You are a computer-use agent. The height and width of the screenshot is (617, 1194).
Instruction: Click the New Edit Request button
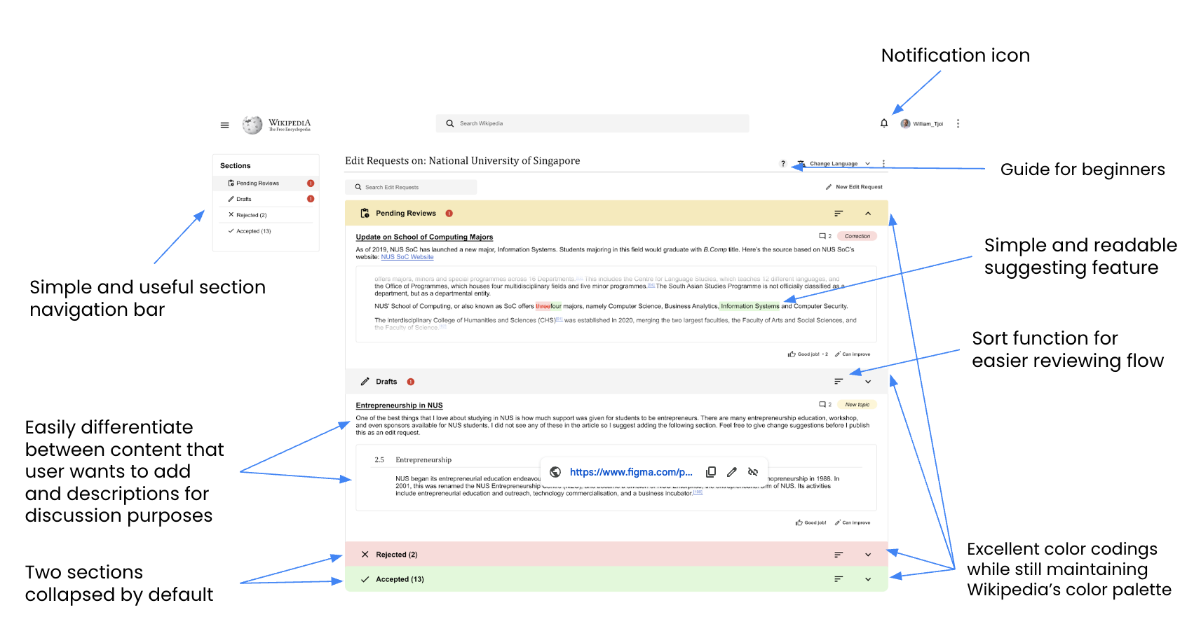pos(855,187)
